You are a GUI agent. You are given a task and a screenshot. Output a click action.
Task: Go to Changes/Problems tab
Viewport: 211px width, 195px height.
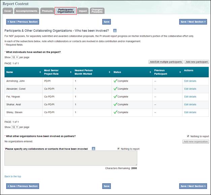[x=97, y=11]
